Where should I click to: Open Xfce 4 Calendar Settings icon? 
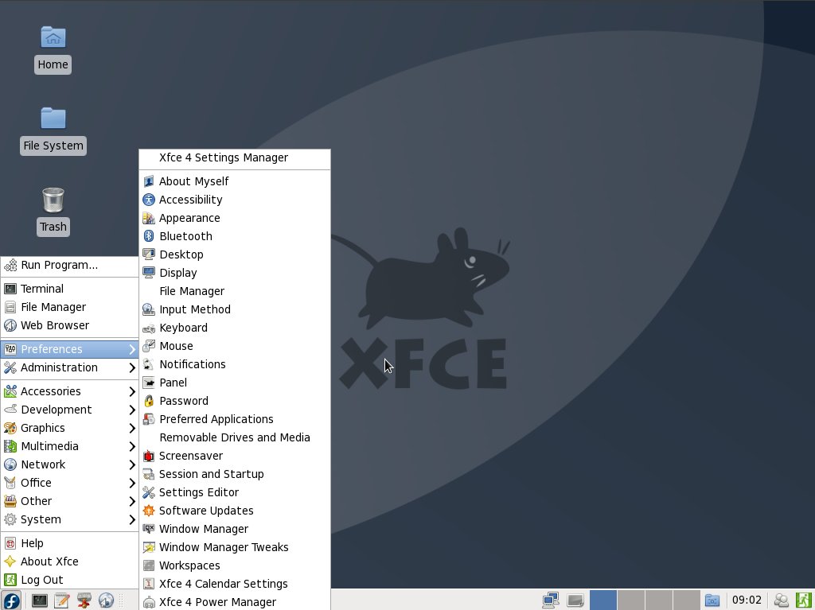point(149,584)
